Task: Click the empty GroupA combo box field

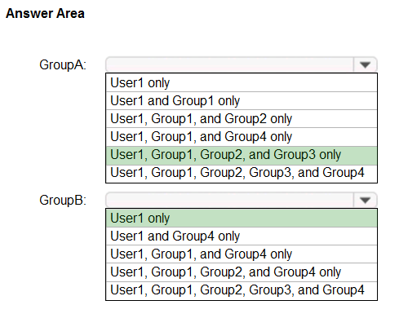Action: point(229,64)
